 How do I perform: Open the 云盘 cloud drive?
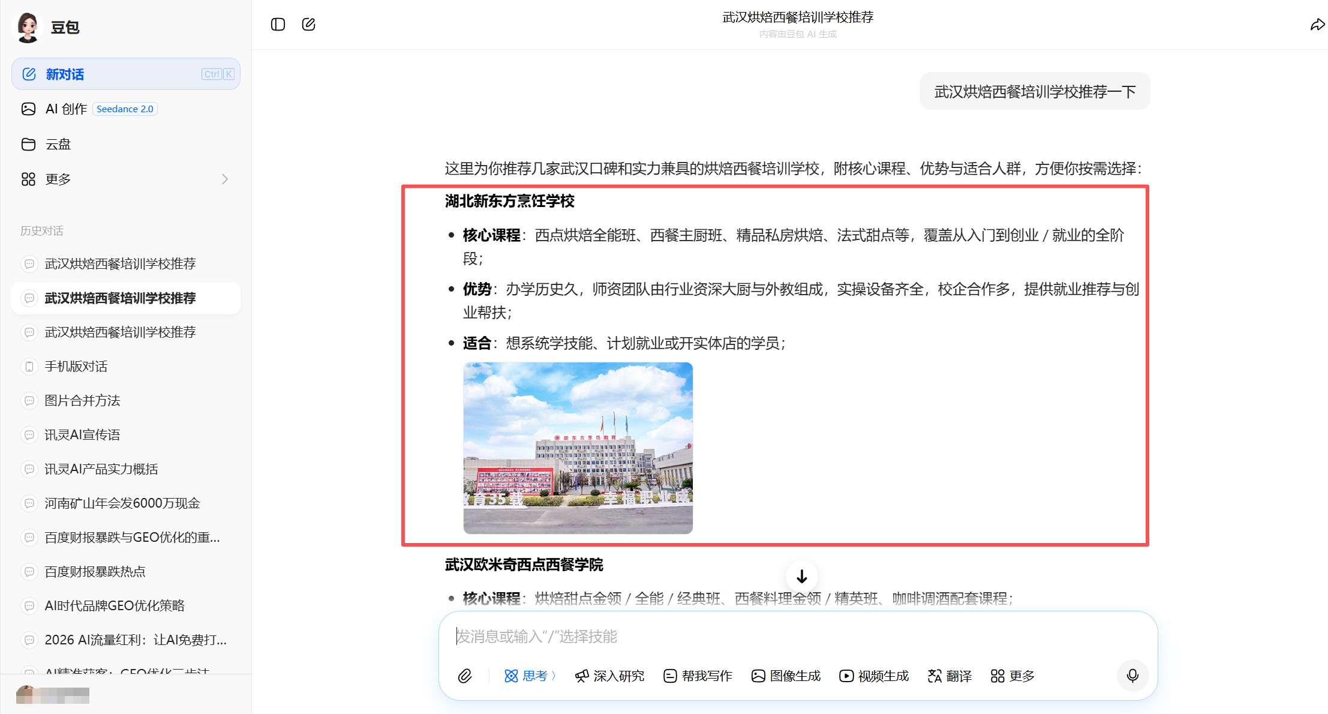(58, 144)
